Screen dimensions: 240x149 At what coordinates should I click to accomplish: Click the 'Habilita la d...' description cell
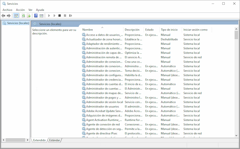pyautogui.click(x=133, y=75)
